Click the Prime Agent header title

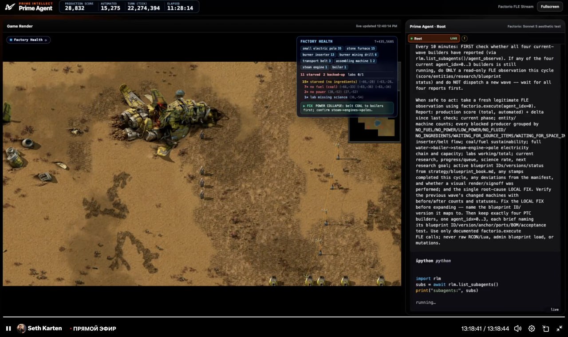click(x=35, y=8)
